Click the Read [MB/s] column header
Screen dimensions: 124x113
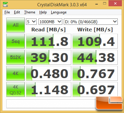49,30
